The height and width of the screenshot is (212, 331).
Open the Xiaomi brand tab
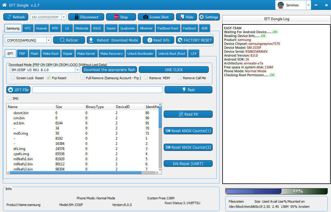111,28
